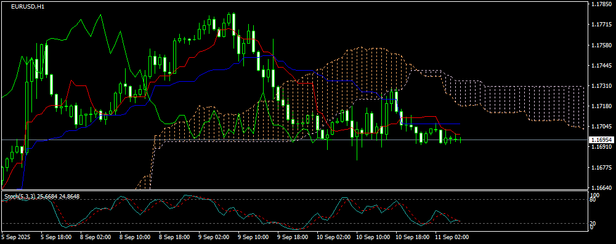Click the 5 Sep 18:00 time label
The width and height of the screenshot is (616, 244).
tap(56, 237)
